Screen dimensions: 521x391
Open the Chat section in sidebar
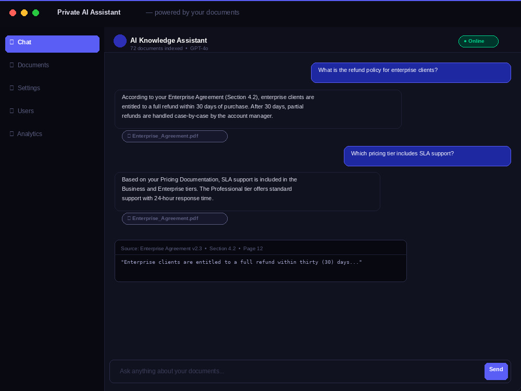point(52,44)
